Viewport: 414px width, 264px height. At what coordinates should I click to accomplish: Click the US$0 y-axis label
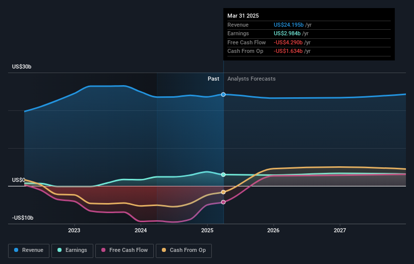pyautogui.click(x=19, y=180)
